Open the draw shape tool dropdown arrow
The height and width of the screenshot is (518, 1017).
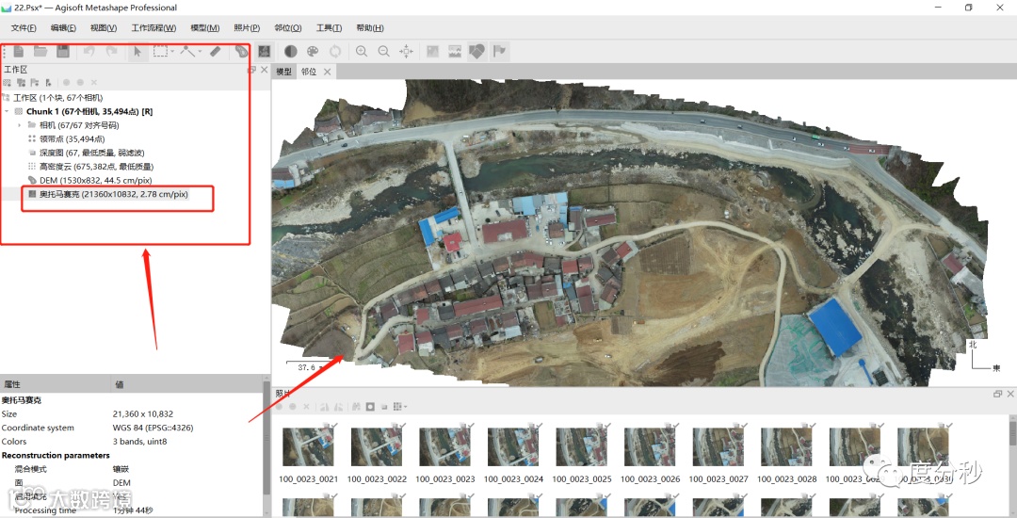tap(200, 51)
